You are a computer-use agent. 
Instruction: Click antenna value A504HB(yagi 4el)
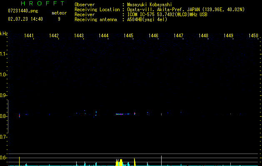(x=147, y=20)
